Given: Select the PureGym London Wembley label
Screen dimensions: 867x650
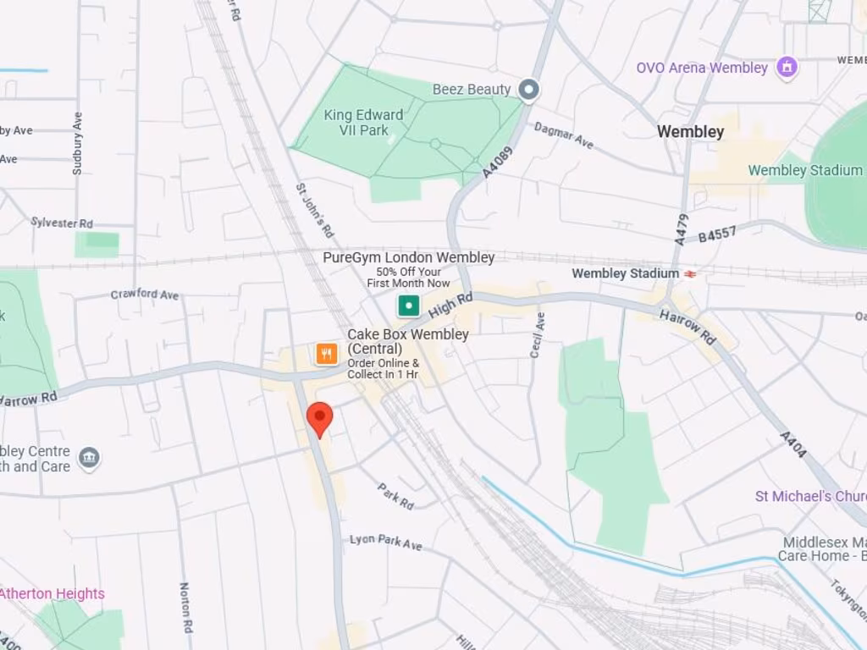Looking at the screenshot, I should tap(409, 257).
